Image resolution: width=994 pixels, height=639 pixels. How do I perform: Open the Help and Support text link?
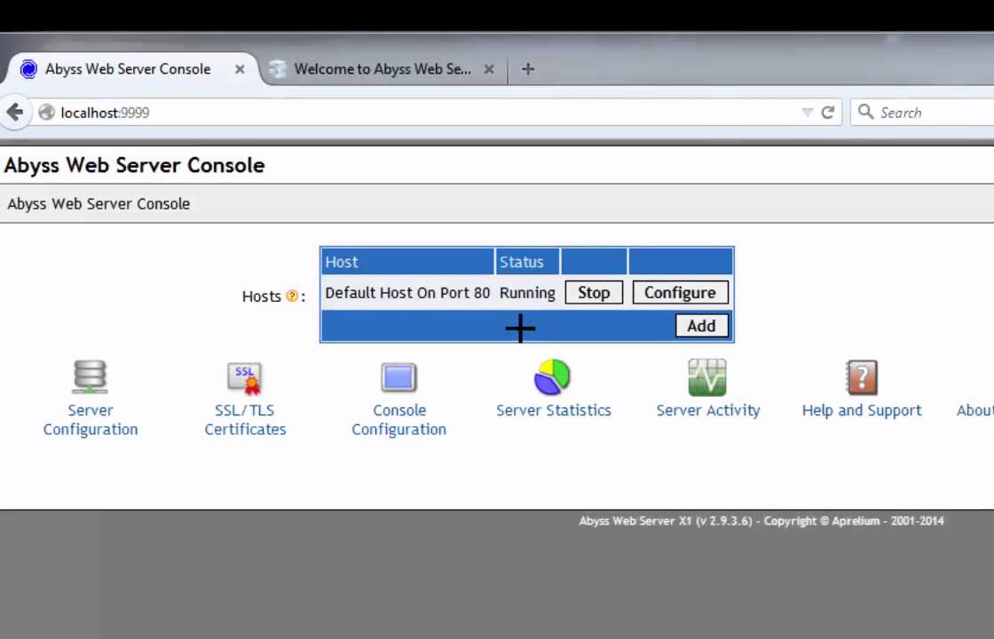pos(862,410)
